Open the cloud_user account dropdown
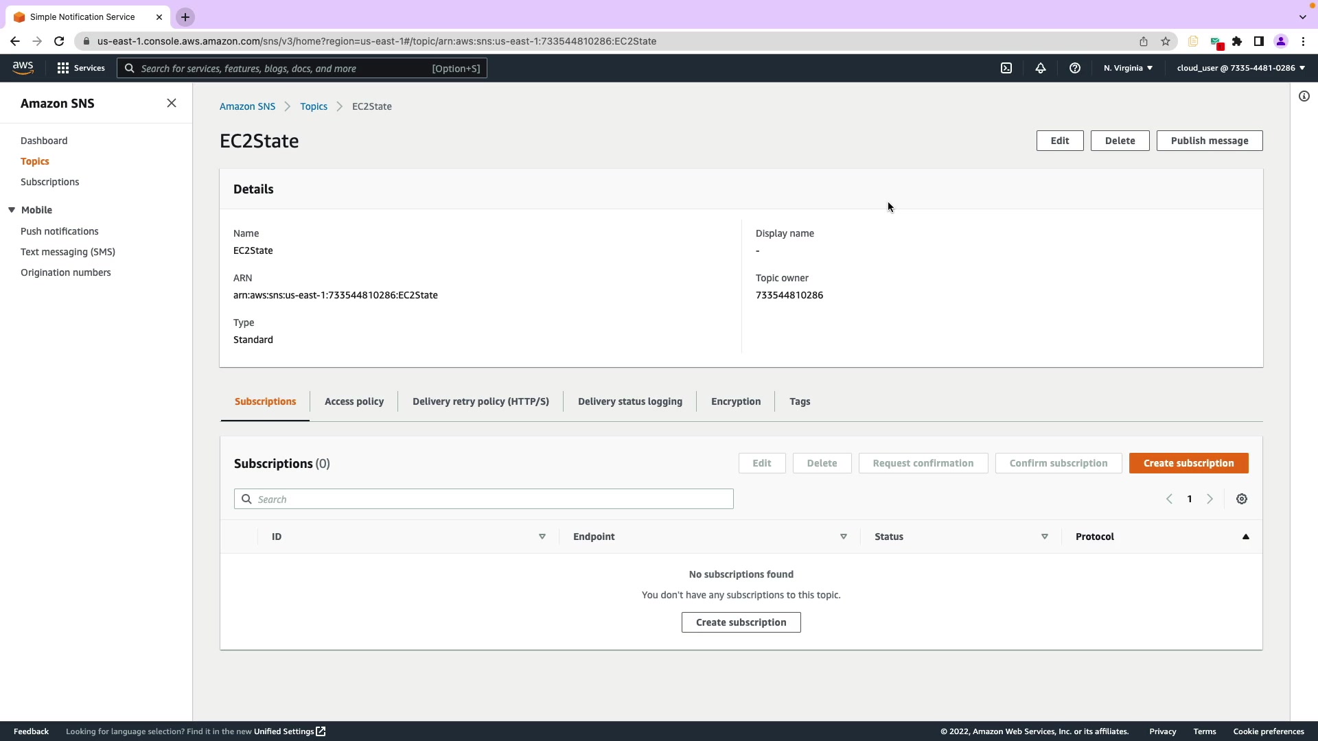This screenshot has height=741, width=1318. [1240, 68]
